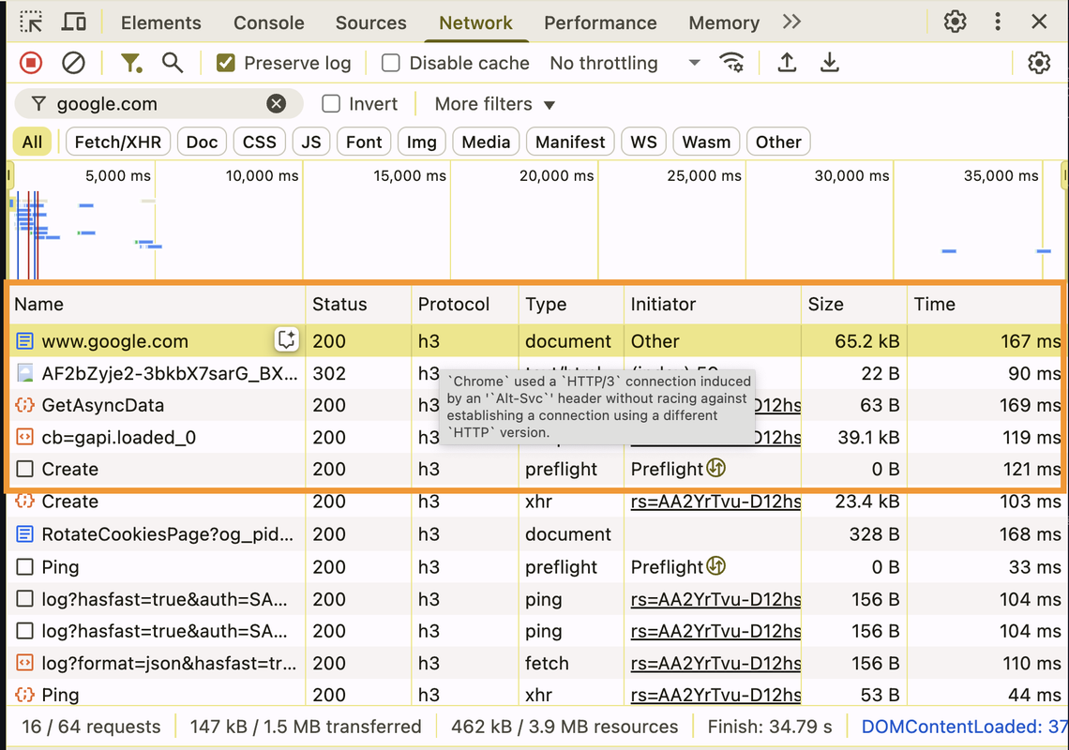Sort by the Time column header

click(x=985, y=304)
